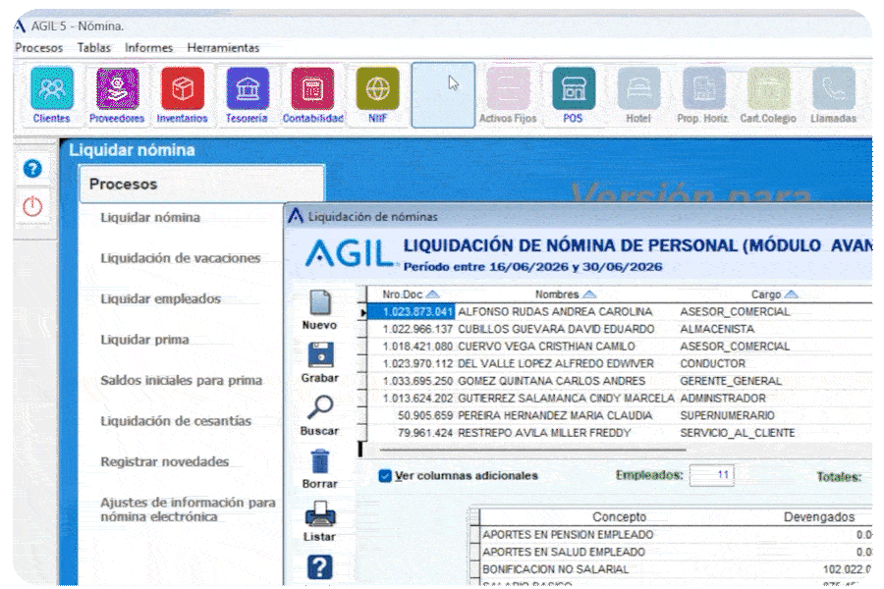Click the Empleados count field
Screen dimensions: 884x589
coord(711,475)
